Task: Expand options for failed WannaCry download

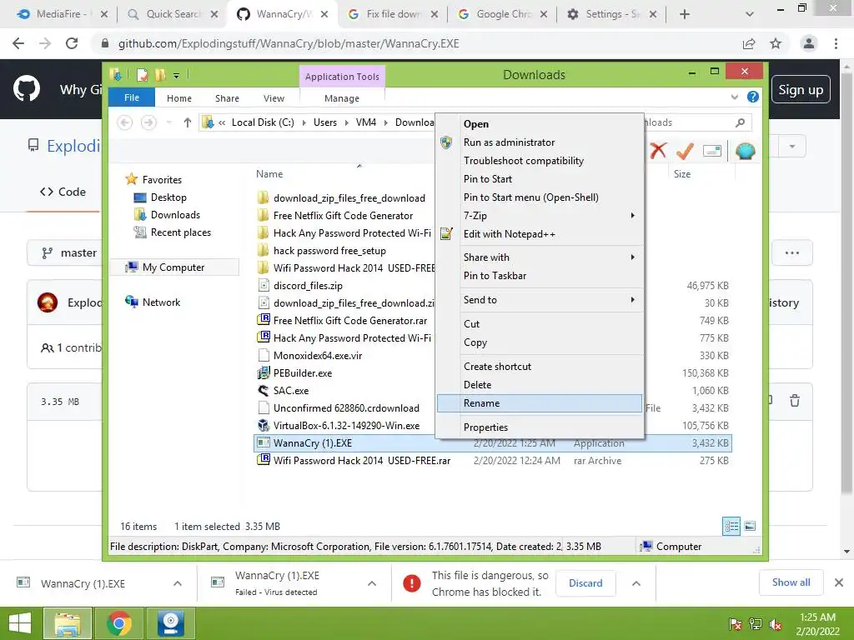Action: point(372,583)
